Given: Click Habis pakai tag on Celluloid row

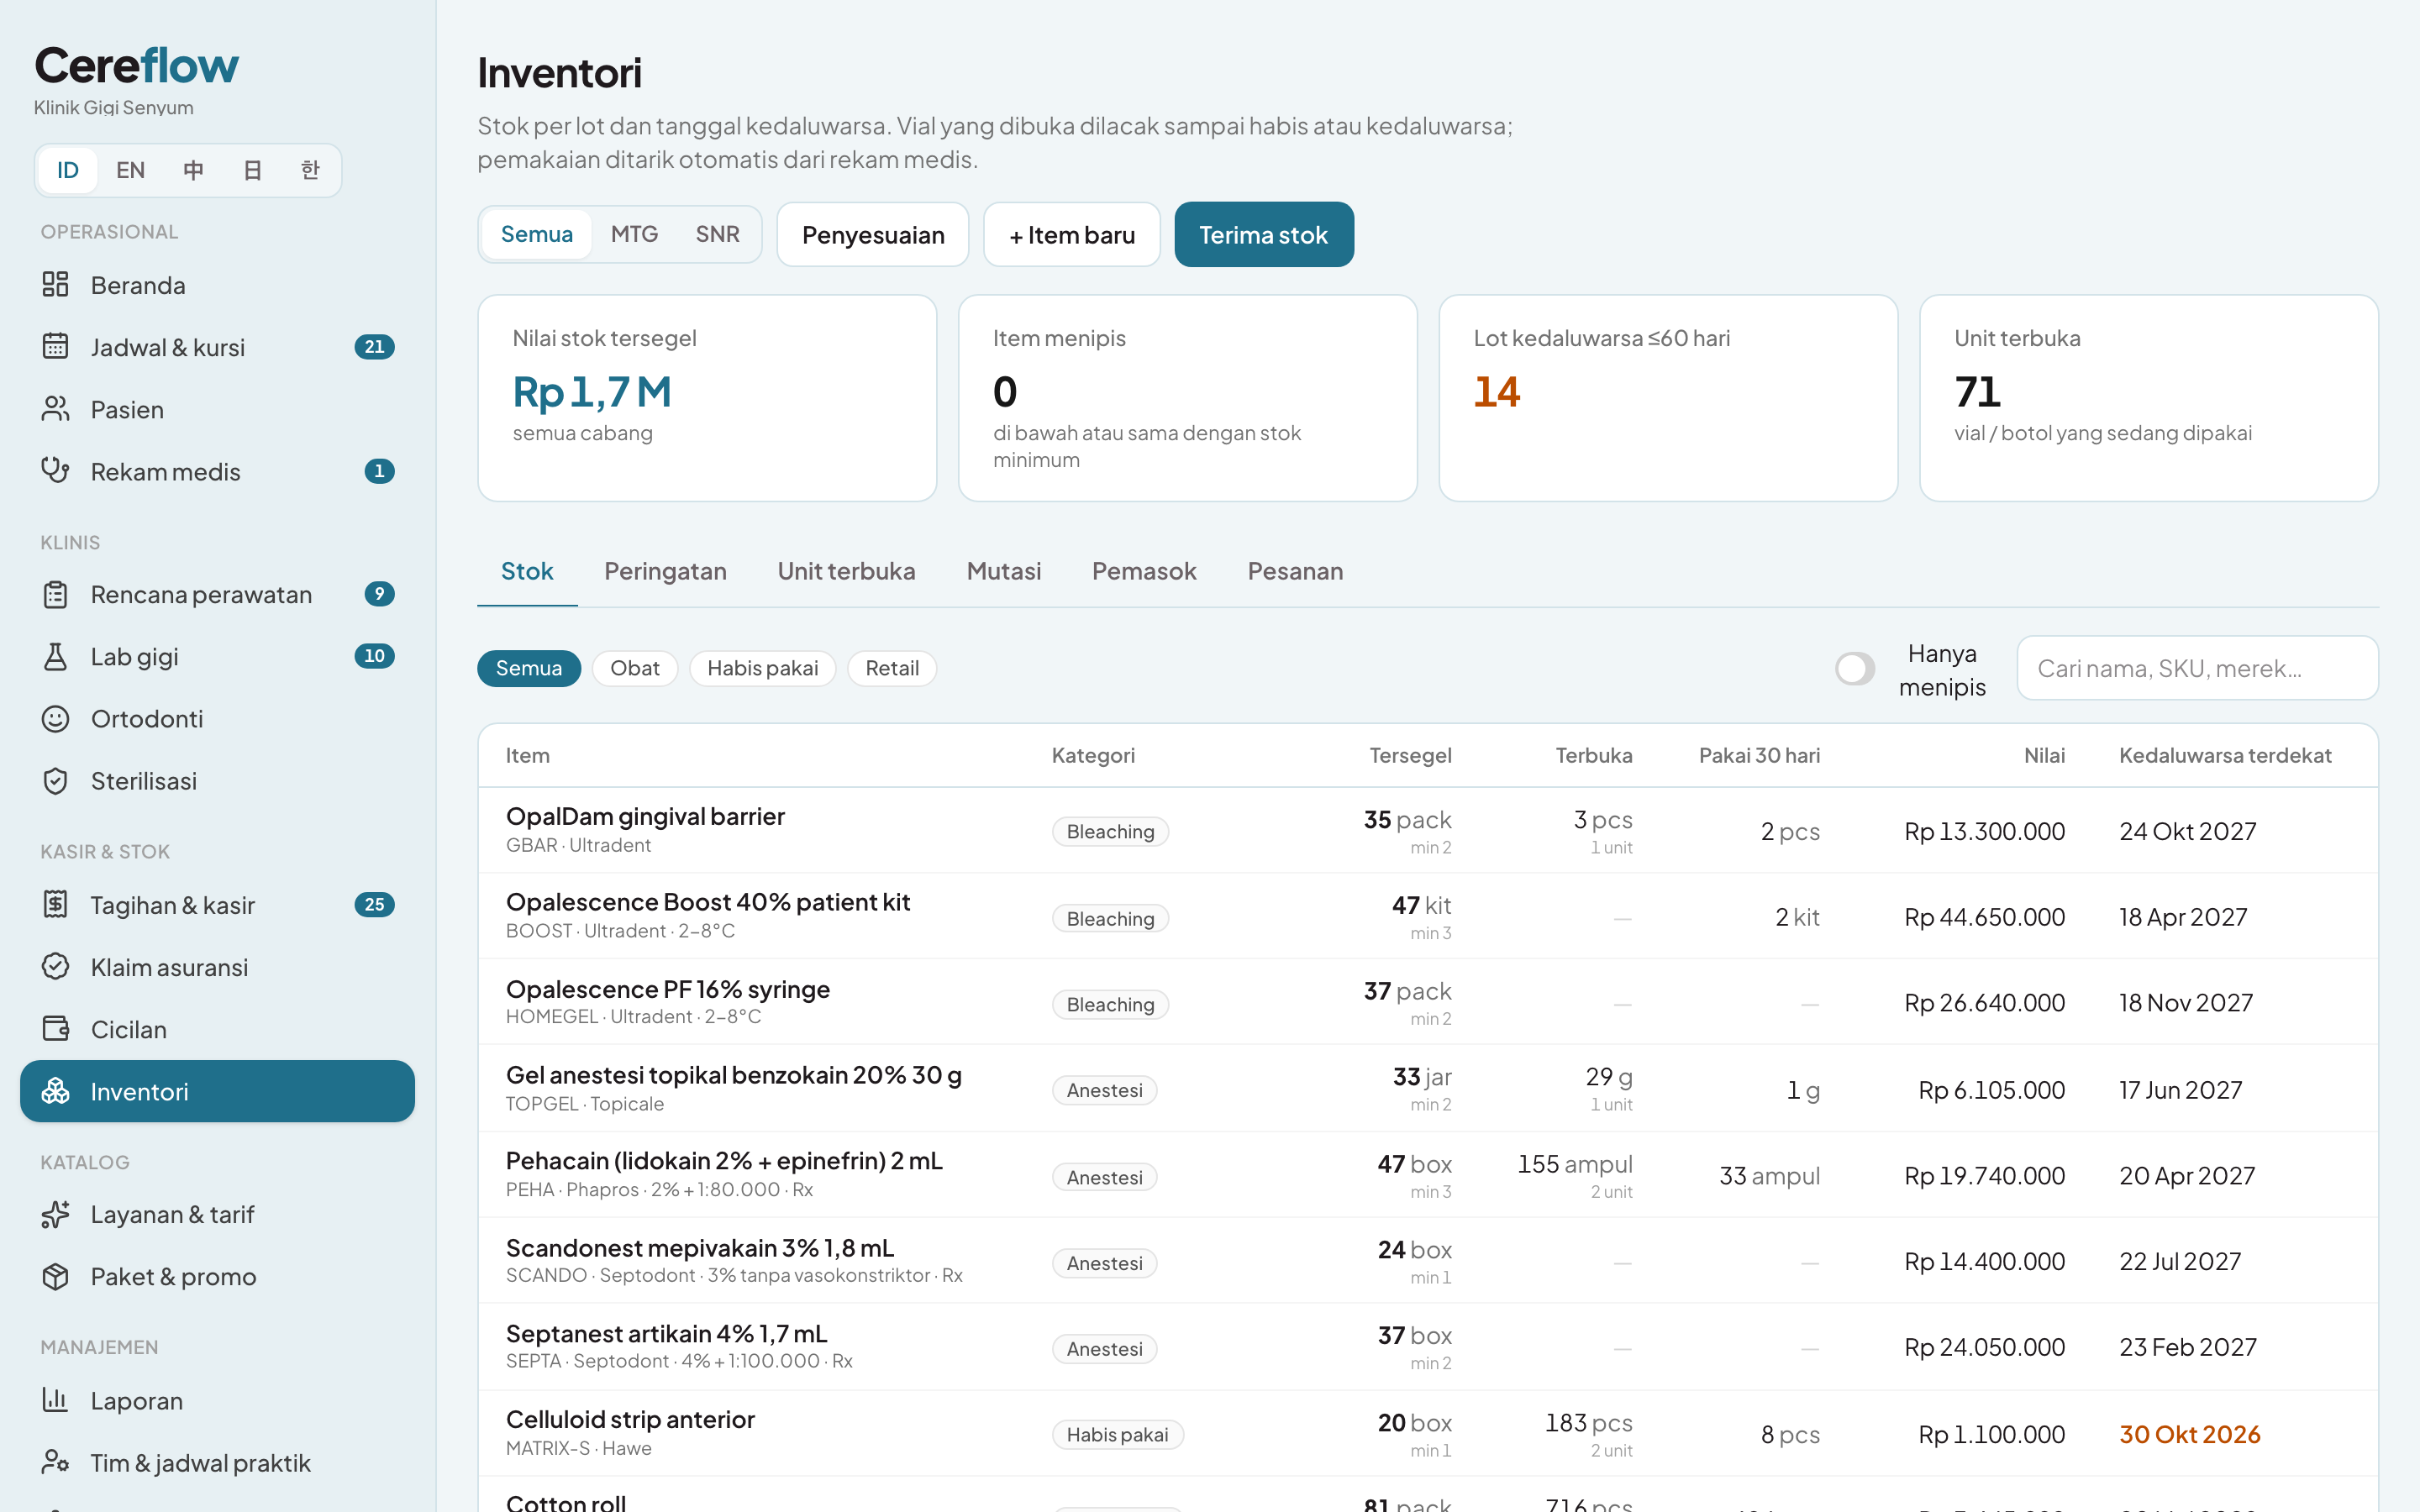Looking at the screenshot, I should click(1117, 1434).
